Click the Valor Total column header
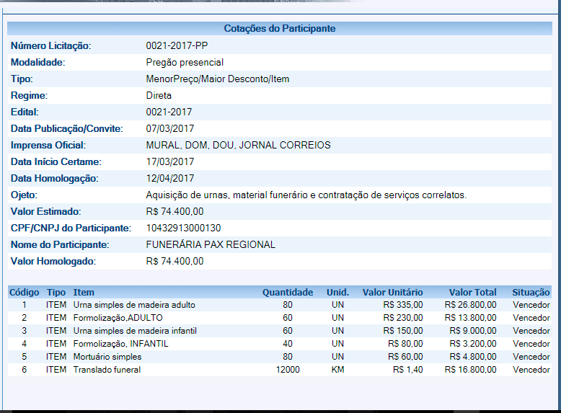The height and width of the screenshot is (413, 561). [x=472, y=293]
